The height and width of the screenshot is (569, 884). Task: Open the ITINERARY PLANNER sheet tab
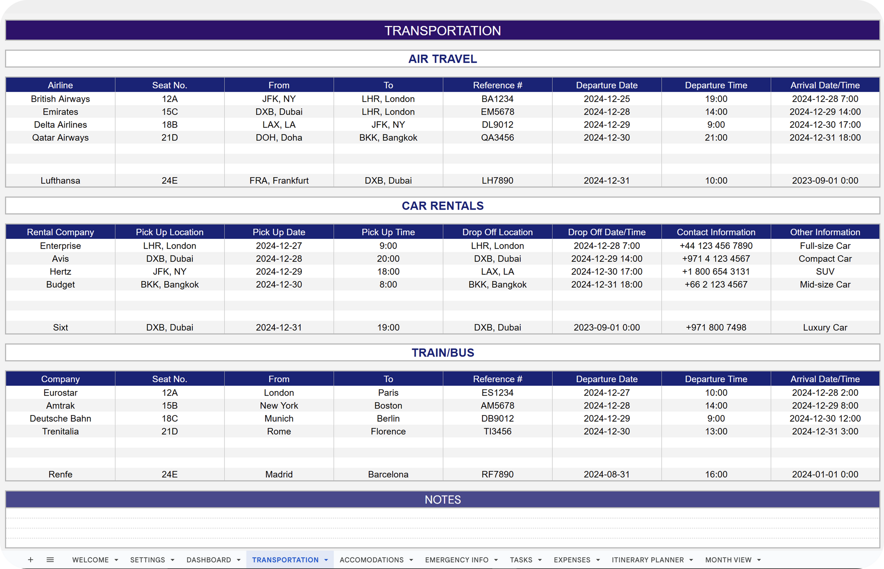pyautogui.click(x=647, y=560)
